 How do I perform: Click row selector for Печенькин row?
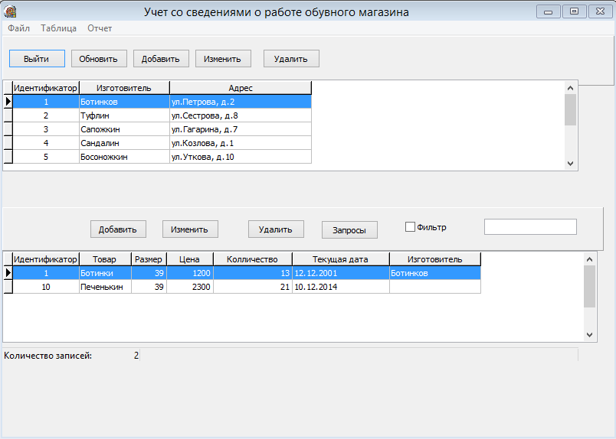8,287
